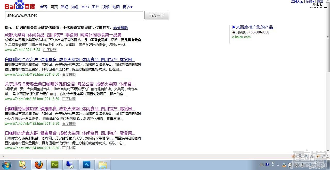
Task: Open the monitor icon beside Dreamweaver
Action: (70, 165)
